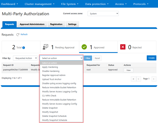Select Register Approval Admin option
The image size is (158, 123).
[x=61, y=75]
